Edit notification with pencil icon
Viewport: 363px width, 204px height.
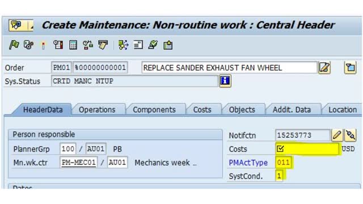click(337, 135)
